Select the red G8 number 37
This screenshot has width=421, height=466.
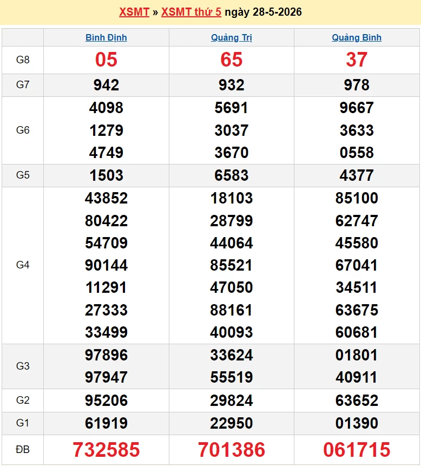coord(357,60)
